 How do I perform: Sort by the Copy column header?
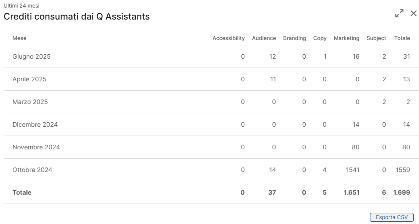[x=320, y=38]
